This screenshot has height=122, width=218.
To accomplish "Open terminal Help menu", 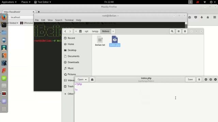I will click(78, 20).
